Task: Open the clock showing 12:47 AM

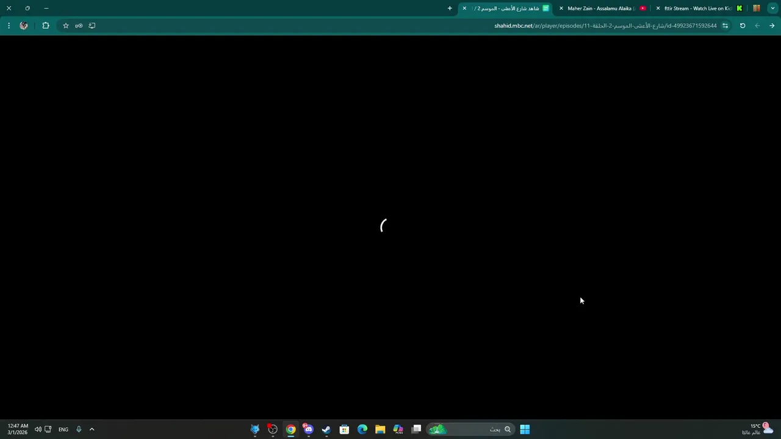Action: tap(17, 429)
